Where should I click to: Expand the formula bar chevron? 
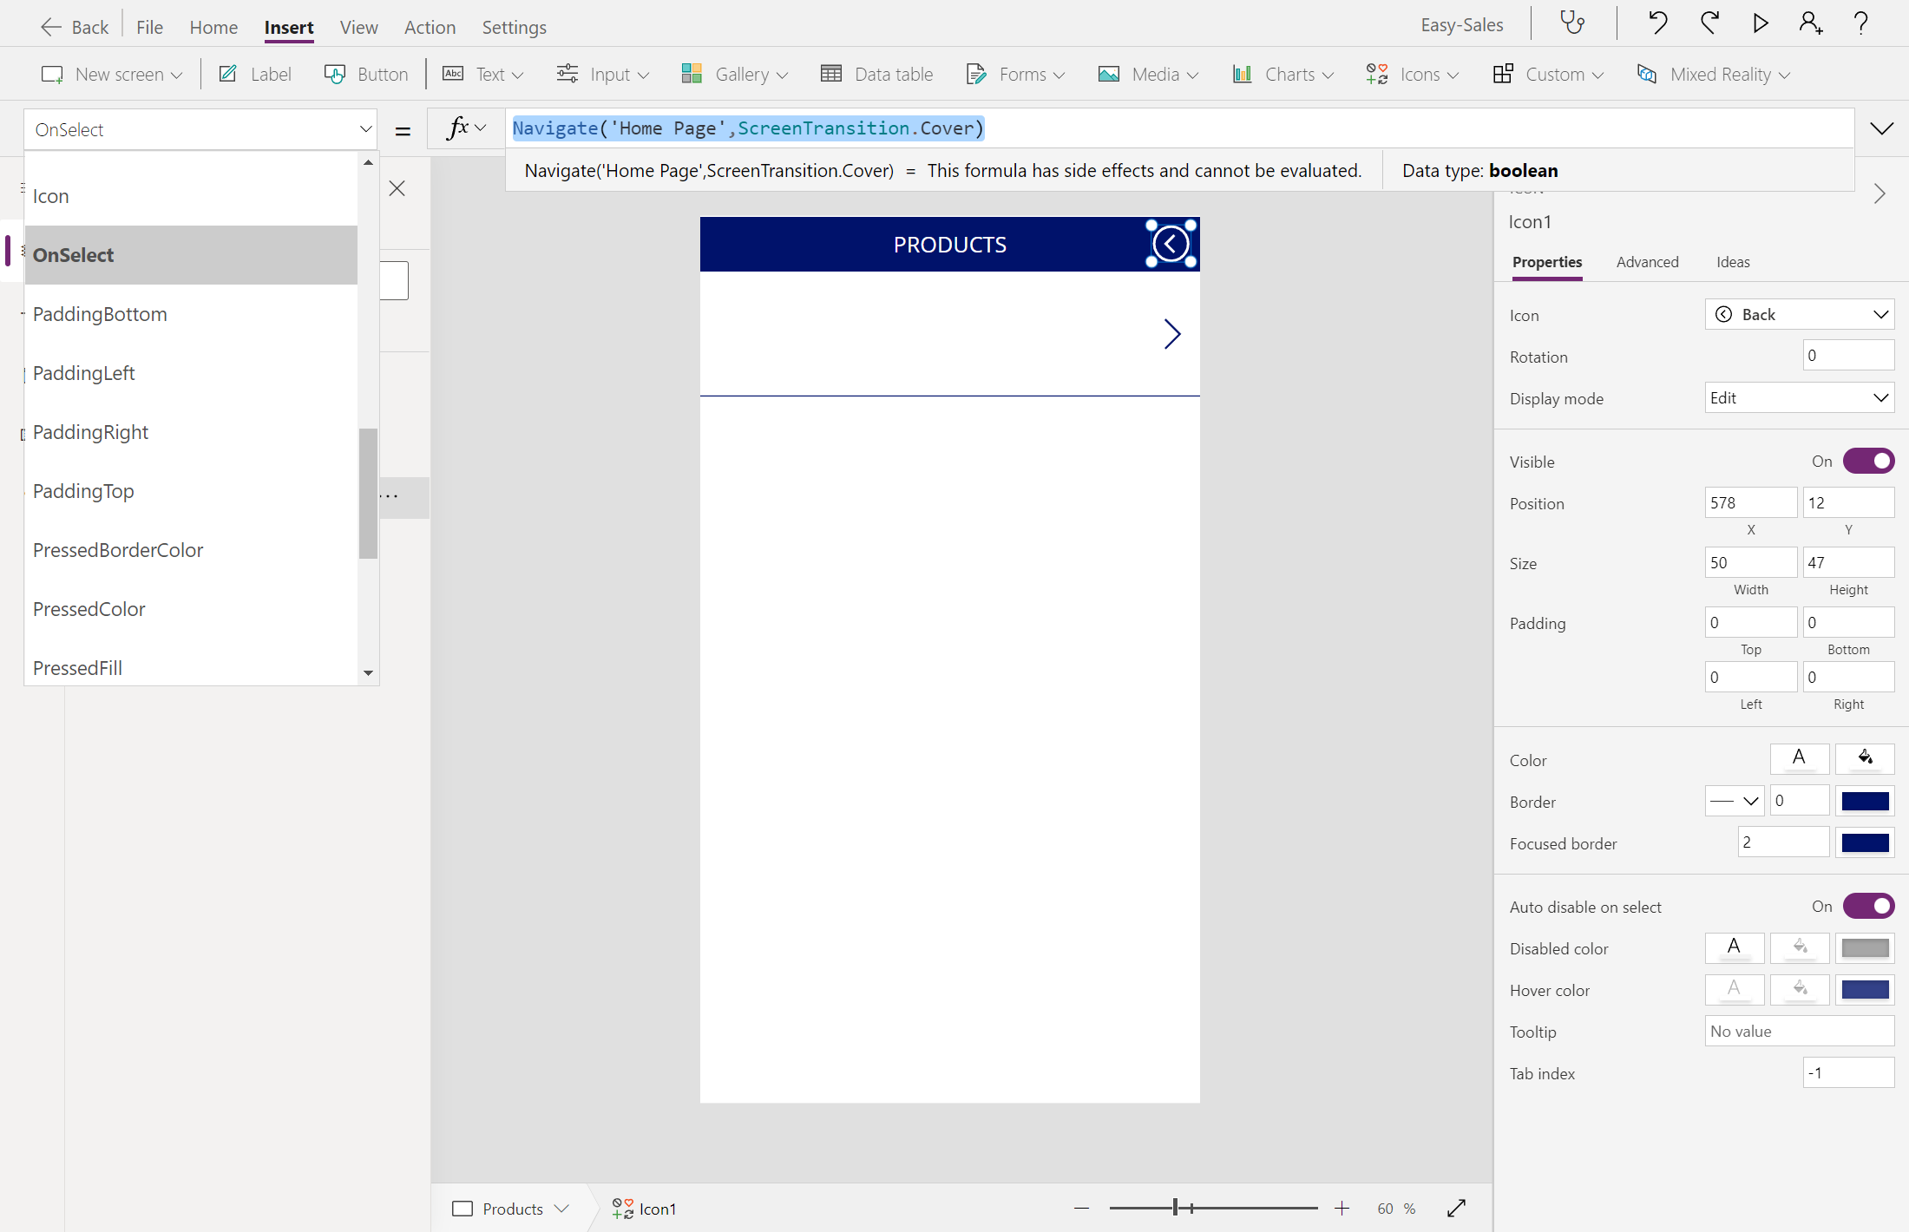click(x=1881, y=128)
